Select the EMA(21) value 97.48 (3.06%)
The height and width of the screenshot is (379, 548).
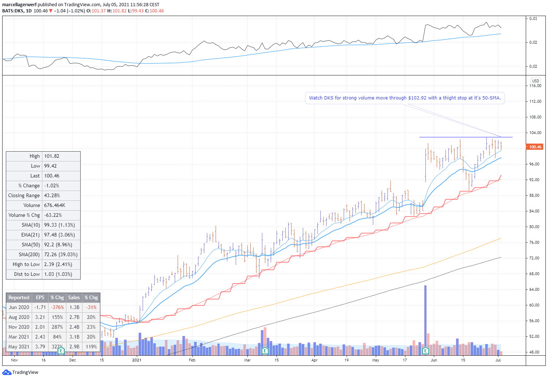[x=60, y=235]
